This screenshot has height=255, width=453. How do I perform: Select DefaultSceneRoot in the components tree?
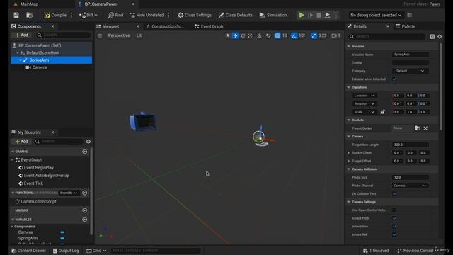tap(42, 52)
